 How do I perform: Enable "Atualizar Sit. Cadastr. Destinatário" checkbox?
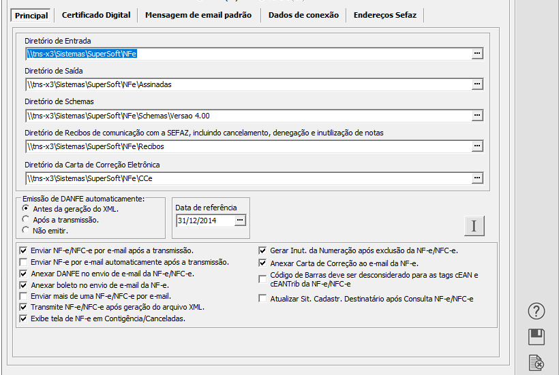coord(262,298)
